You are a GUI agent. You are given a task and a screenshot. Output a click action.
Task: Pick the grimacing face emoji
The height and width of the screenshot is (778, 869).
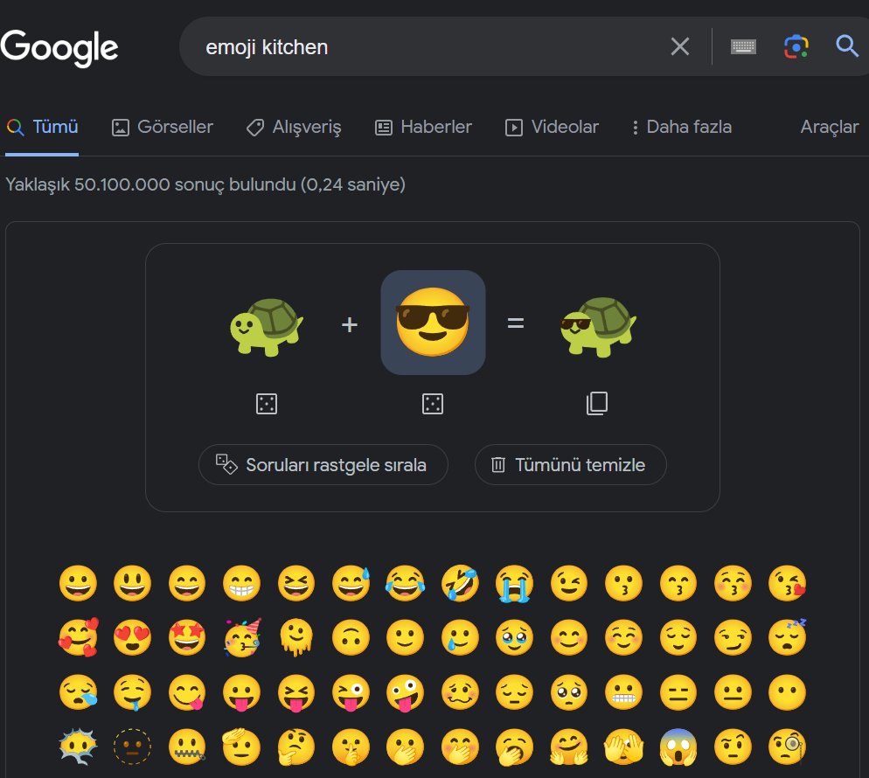pyautogui.click(x=623, y=692)
